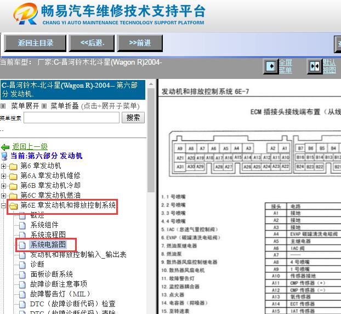Click the 菜单展开 option
Viewport: 341px width, 314px height.
(x=25, y=106)
